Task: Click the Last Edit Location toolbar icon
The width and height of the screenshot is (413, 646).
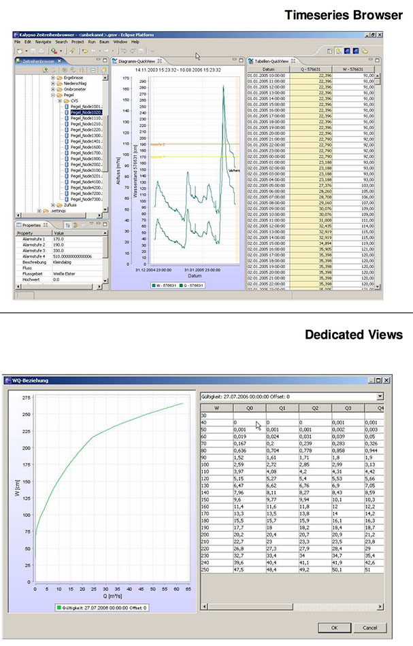Action: point(85,51)
